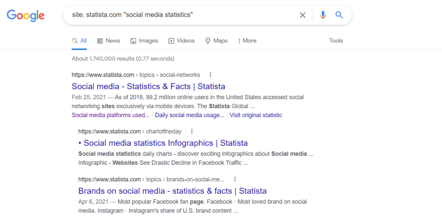The image size is (442, 222).
Task: Switch to the News tab
Action: (109, 41)
